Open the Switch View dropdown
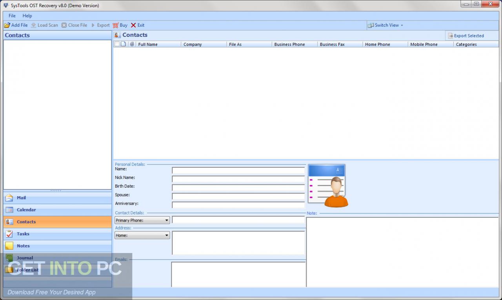 click(x=385, y=25)
